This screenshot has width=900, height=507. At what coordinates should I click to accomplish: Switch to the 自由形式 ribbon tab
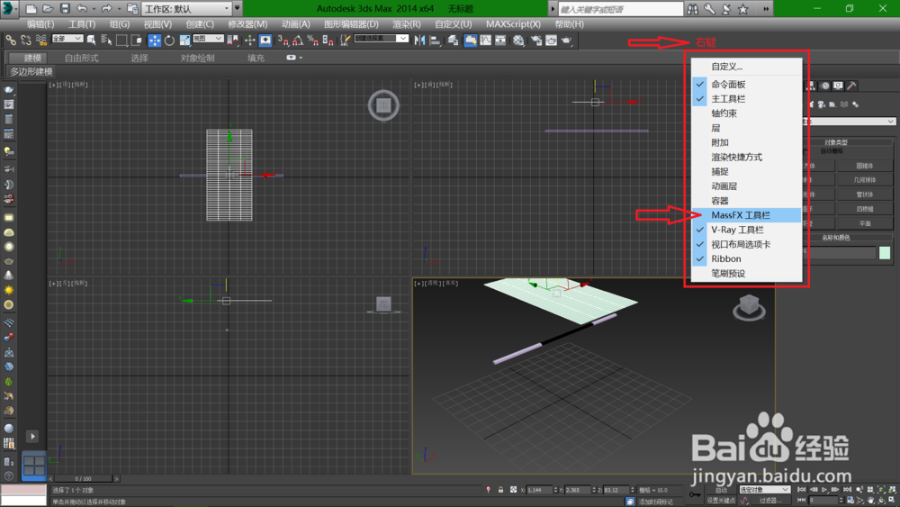(82, 58)
